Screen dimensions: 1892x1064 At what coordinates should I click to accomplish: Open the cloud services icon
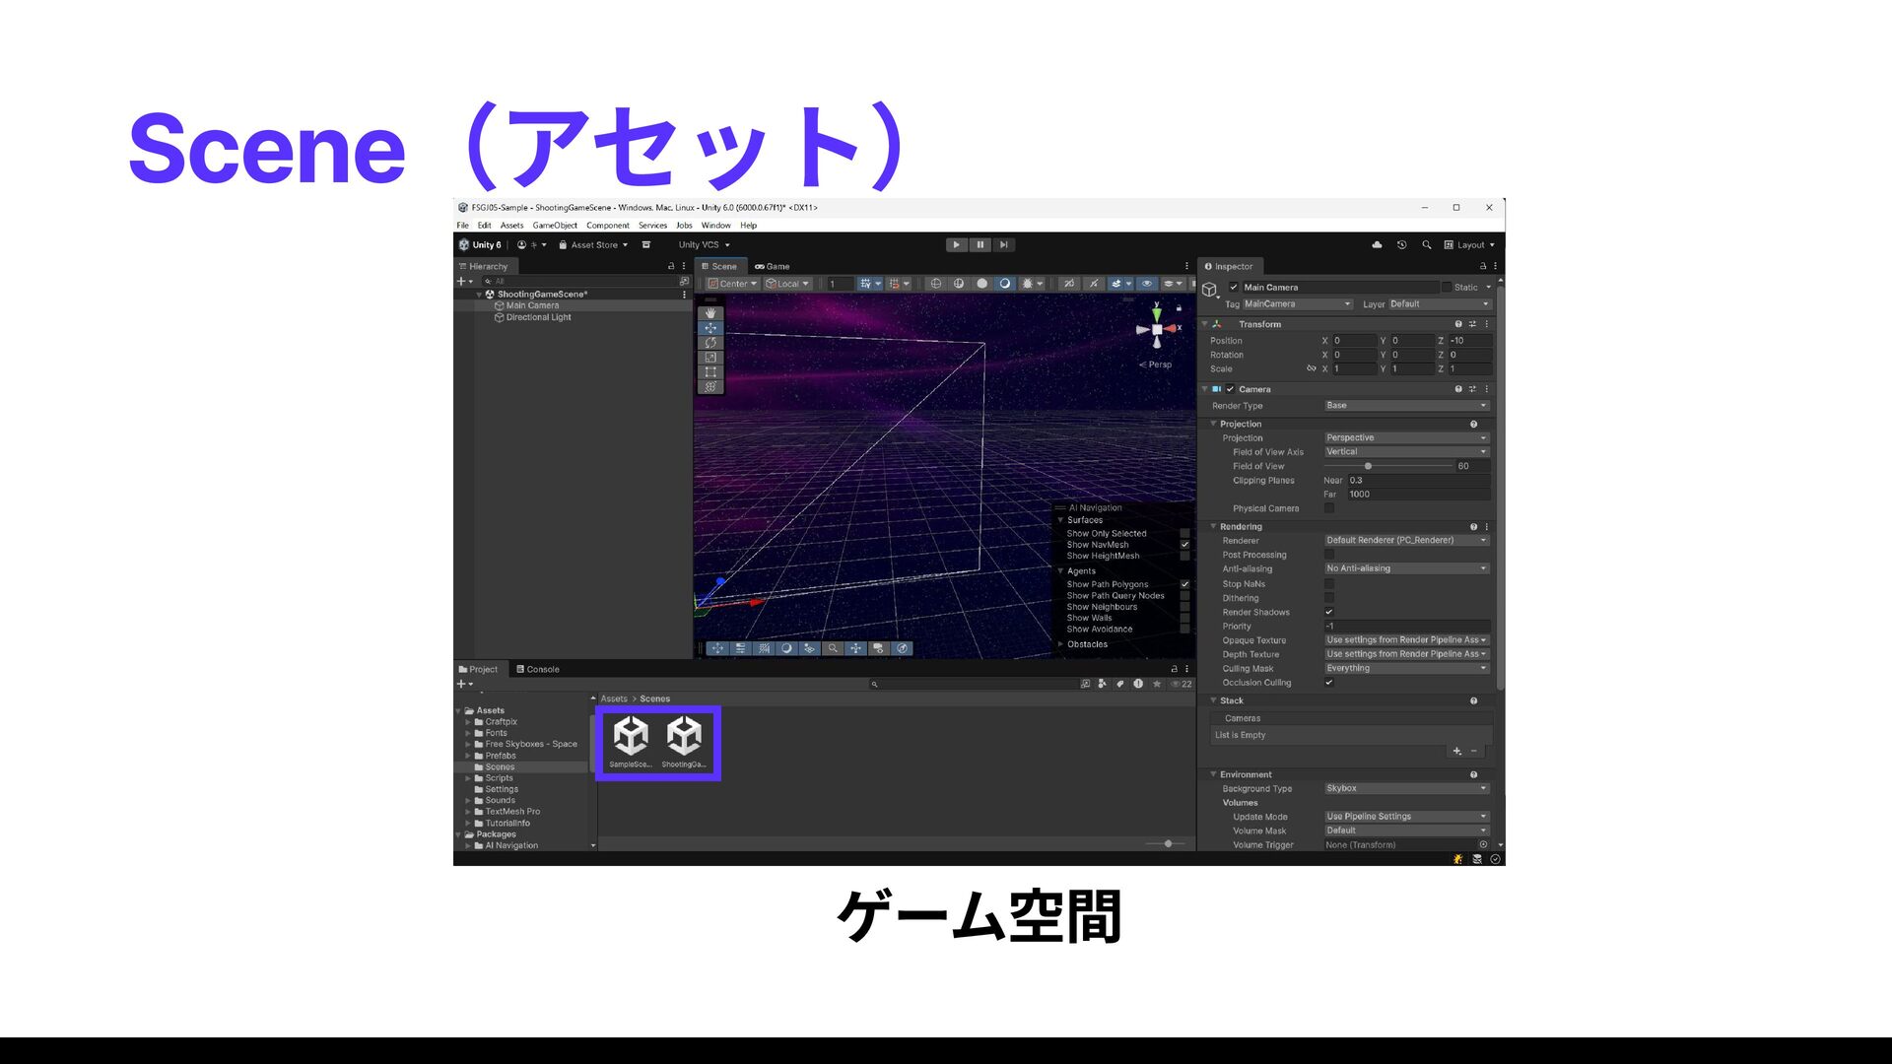pyautogui.click(x=1377, y=245)
